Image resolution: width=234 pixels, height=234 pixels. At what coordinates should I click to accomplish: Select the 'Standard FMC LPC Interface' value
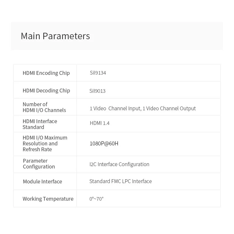pyautogui.click(x=121, y=181)
